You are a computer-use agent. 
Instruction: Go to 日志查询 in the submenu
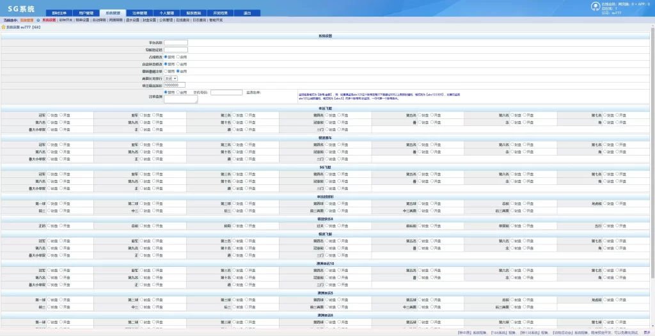199,20
